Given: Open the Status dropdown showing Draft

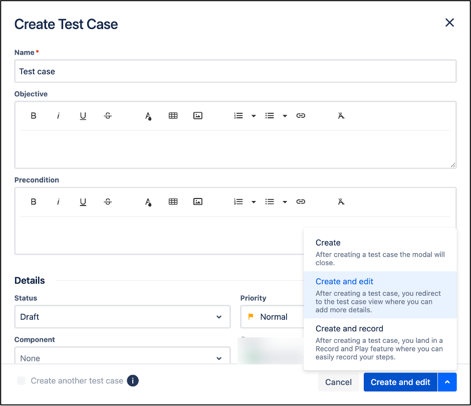Looking at the screenshot, I should 122,317.
